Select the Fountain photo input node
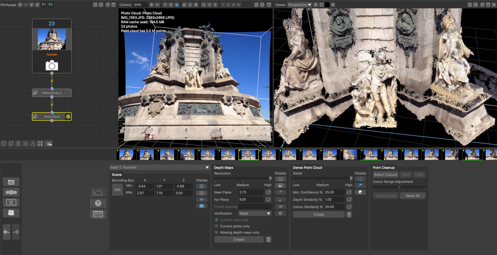 coord(52,46)
